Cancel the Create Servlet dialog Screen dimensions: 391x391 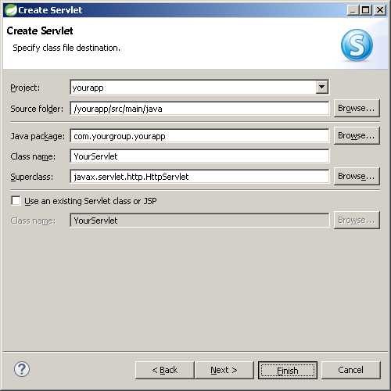[x=351, y=370]
